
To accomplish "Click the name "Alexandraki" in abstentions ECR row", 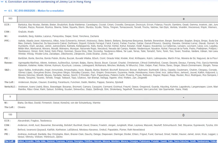I will (23, 121).
